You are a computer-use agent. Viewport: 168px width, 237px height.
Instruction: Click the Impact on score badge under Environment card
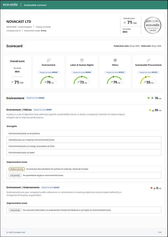pos(49,72)
